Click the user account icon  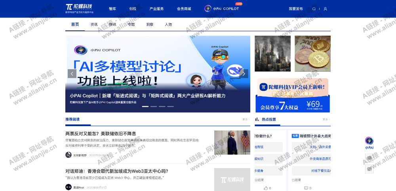[325, 9]
